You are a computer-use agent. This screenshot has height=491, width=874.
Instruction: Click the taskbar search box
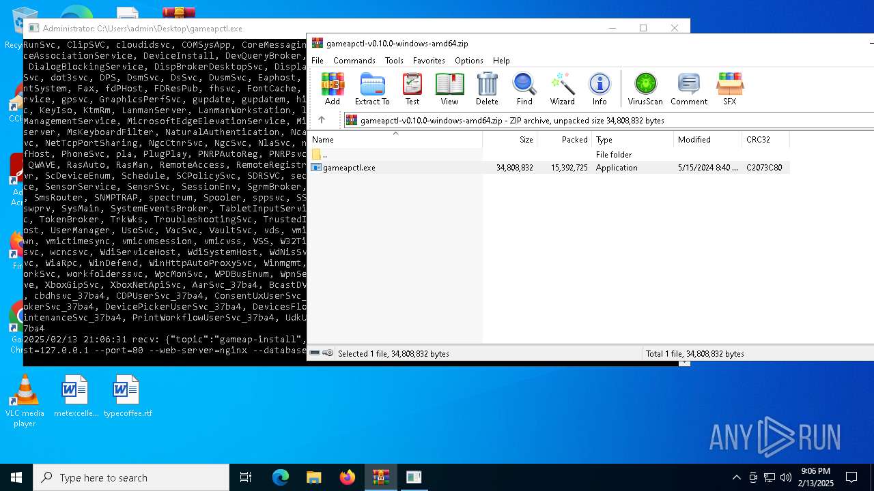131,477
